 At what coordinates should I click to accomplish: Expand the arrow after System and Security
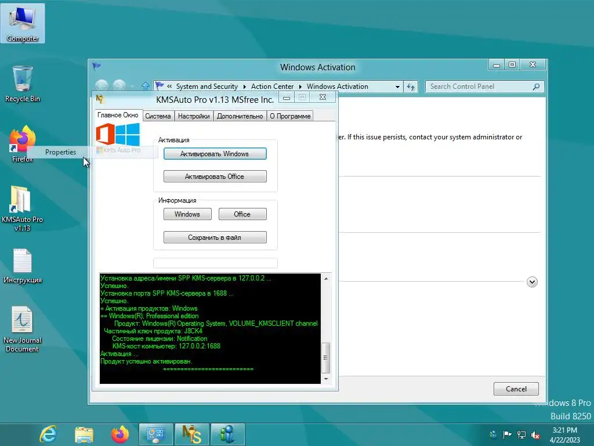point(244,87)
